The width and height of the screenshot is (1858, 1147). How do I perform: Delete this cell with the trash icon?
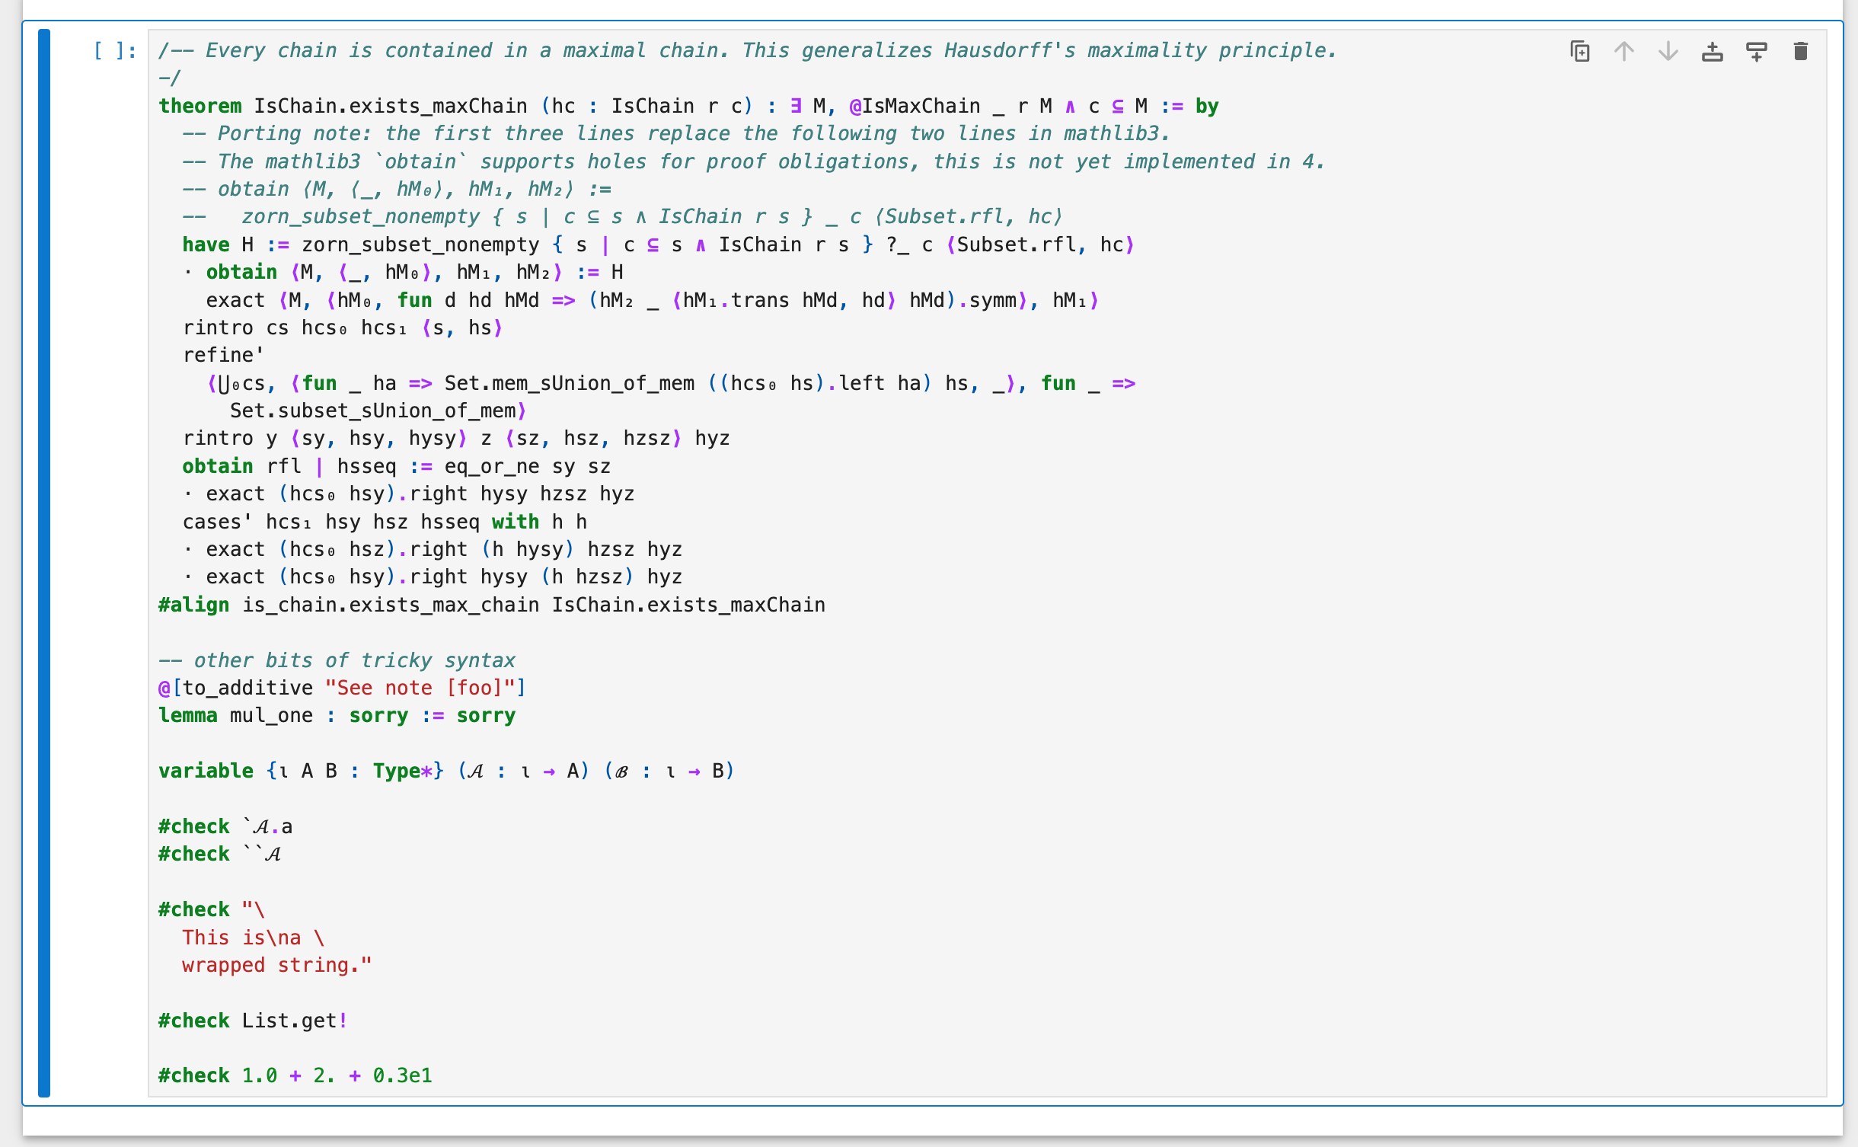[x=1801, y=51]
